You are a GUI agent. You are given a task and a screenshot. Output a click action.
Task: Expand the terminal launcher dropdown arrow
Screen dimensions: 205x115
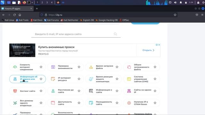(x=32, y=3)
